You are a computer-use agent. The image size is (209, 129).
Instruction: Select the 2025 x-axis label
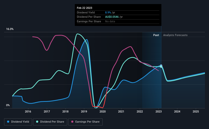pos(196,111)
